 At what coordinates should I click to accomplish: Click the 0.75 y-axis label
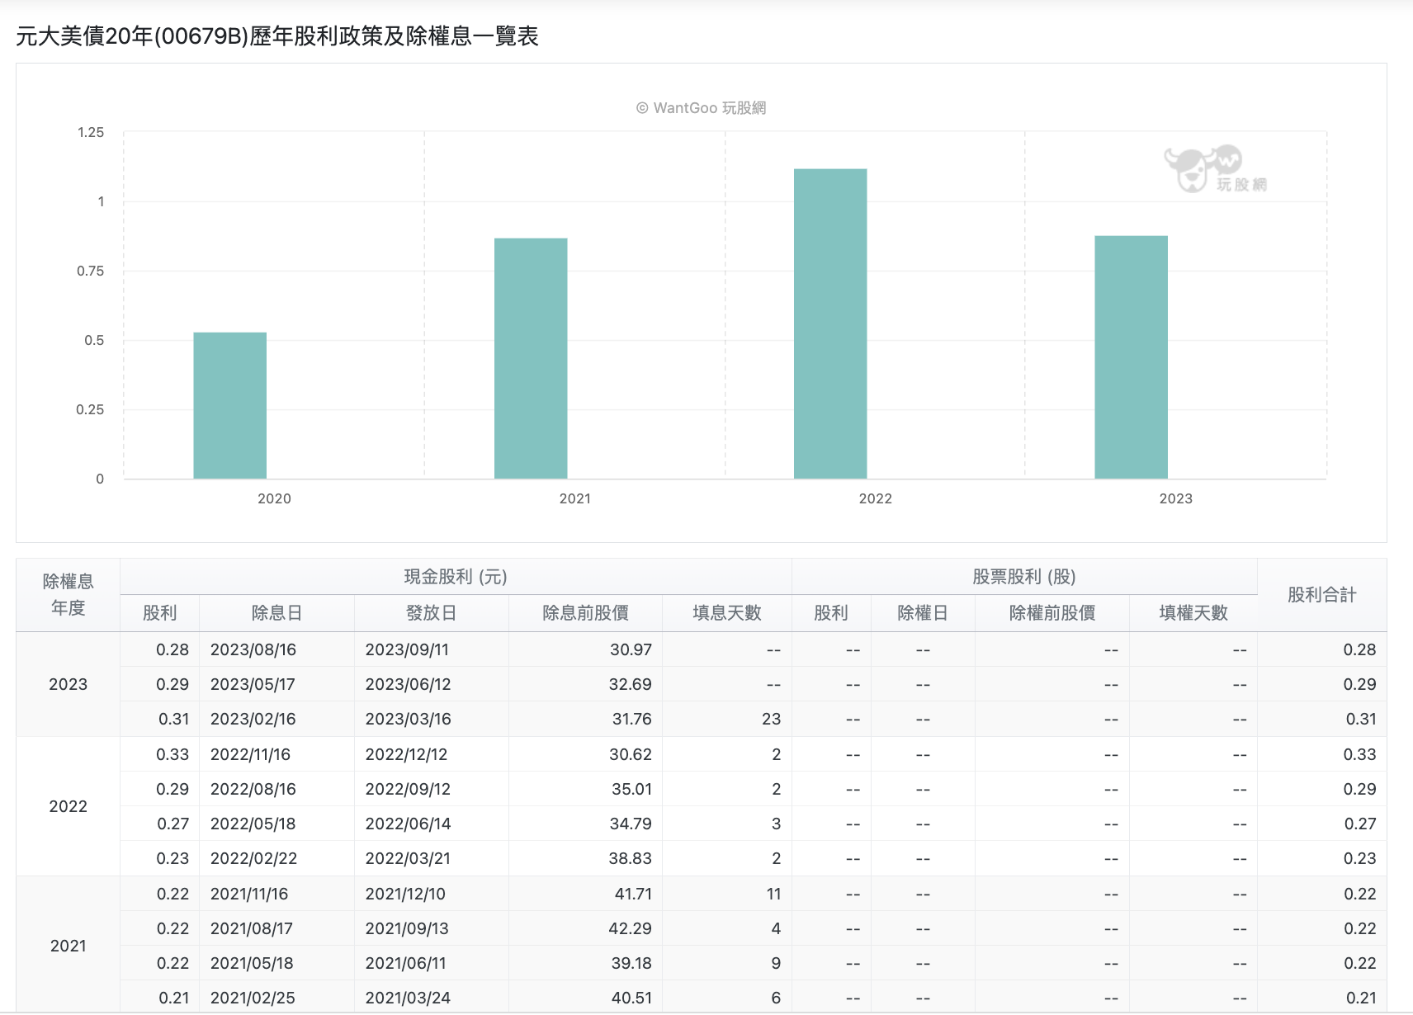(x=91, y=271)
